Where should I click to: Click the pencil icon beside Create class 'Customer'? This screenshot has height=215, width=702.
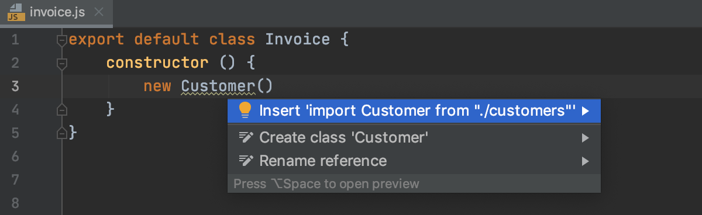[246, 138]
